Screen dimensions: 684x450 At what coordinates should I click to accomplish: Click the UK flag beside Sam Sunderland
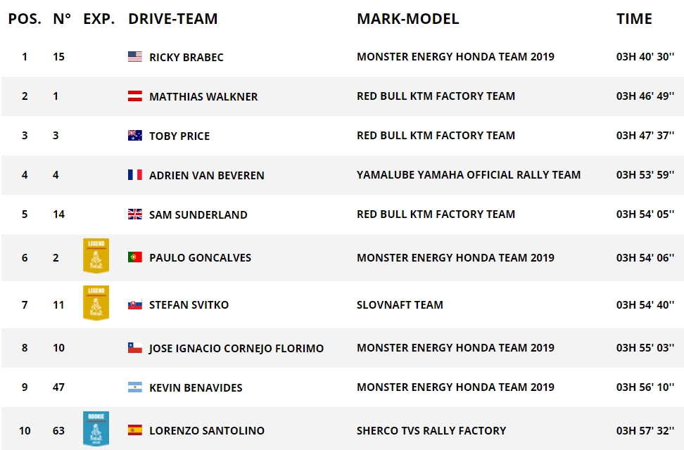[135, 214]
